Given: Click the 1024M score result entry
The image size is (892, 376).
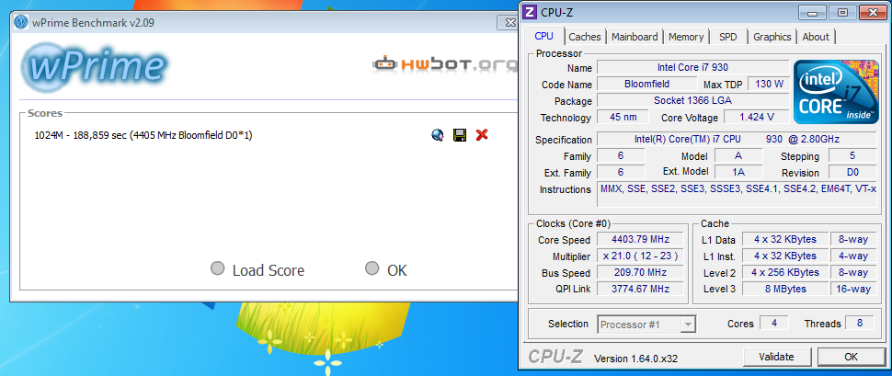Looking at the screenshot, I should click(143, 135).
